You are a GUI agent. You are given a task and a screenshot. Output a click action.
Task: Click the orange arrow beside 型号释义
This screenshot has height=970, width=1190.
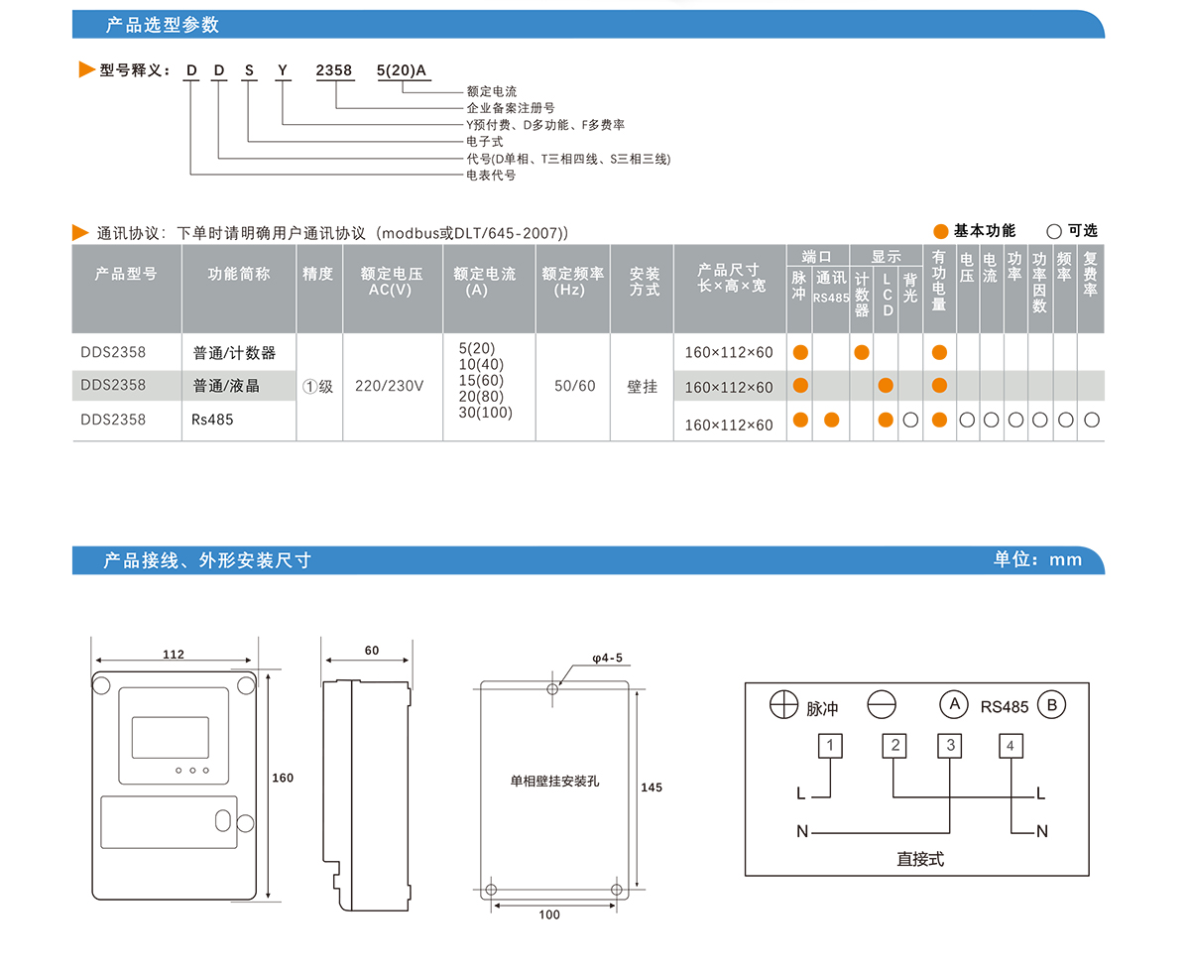86,69
